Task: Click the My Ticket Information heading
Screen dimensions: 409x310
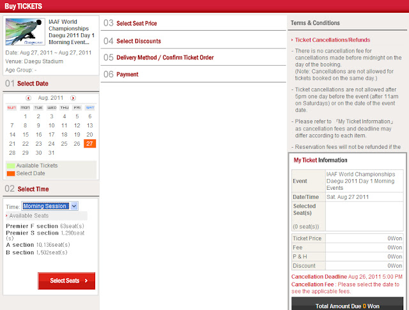Action: click(x=320, y=160)
